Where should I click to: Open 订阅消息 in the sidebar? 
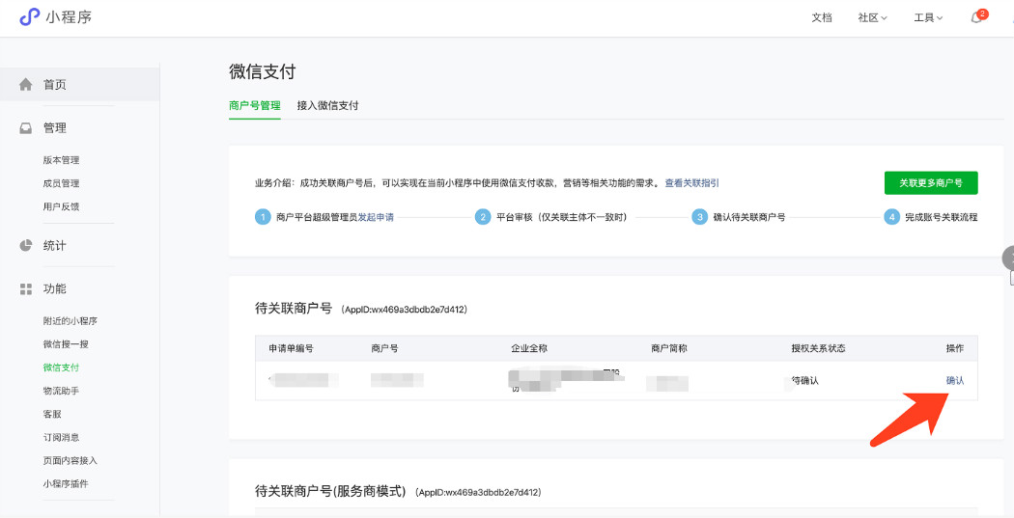[62, 437]
